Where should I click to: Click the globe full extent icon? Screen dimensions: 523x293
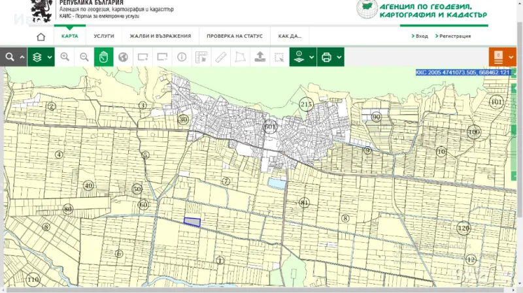(122, 57)
